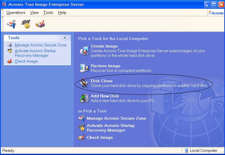Select the Add New Disk task title
This screenshot has width=225, height=155.
(105, 96)
